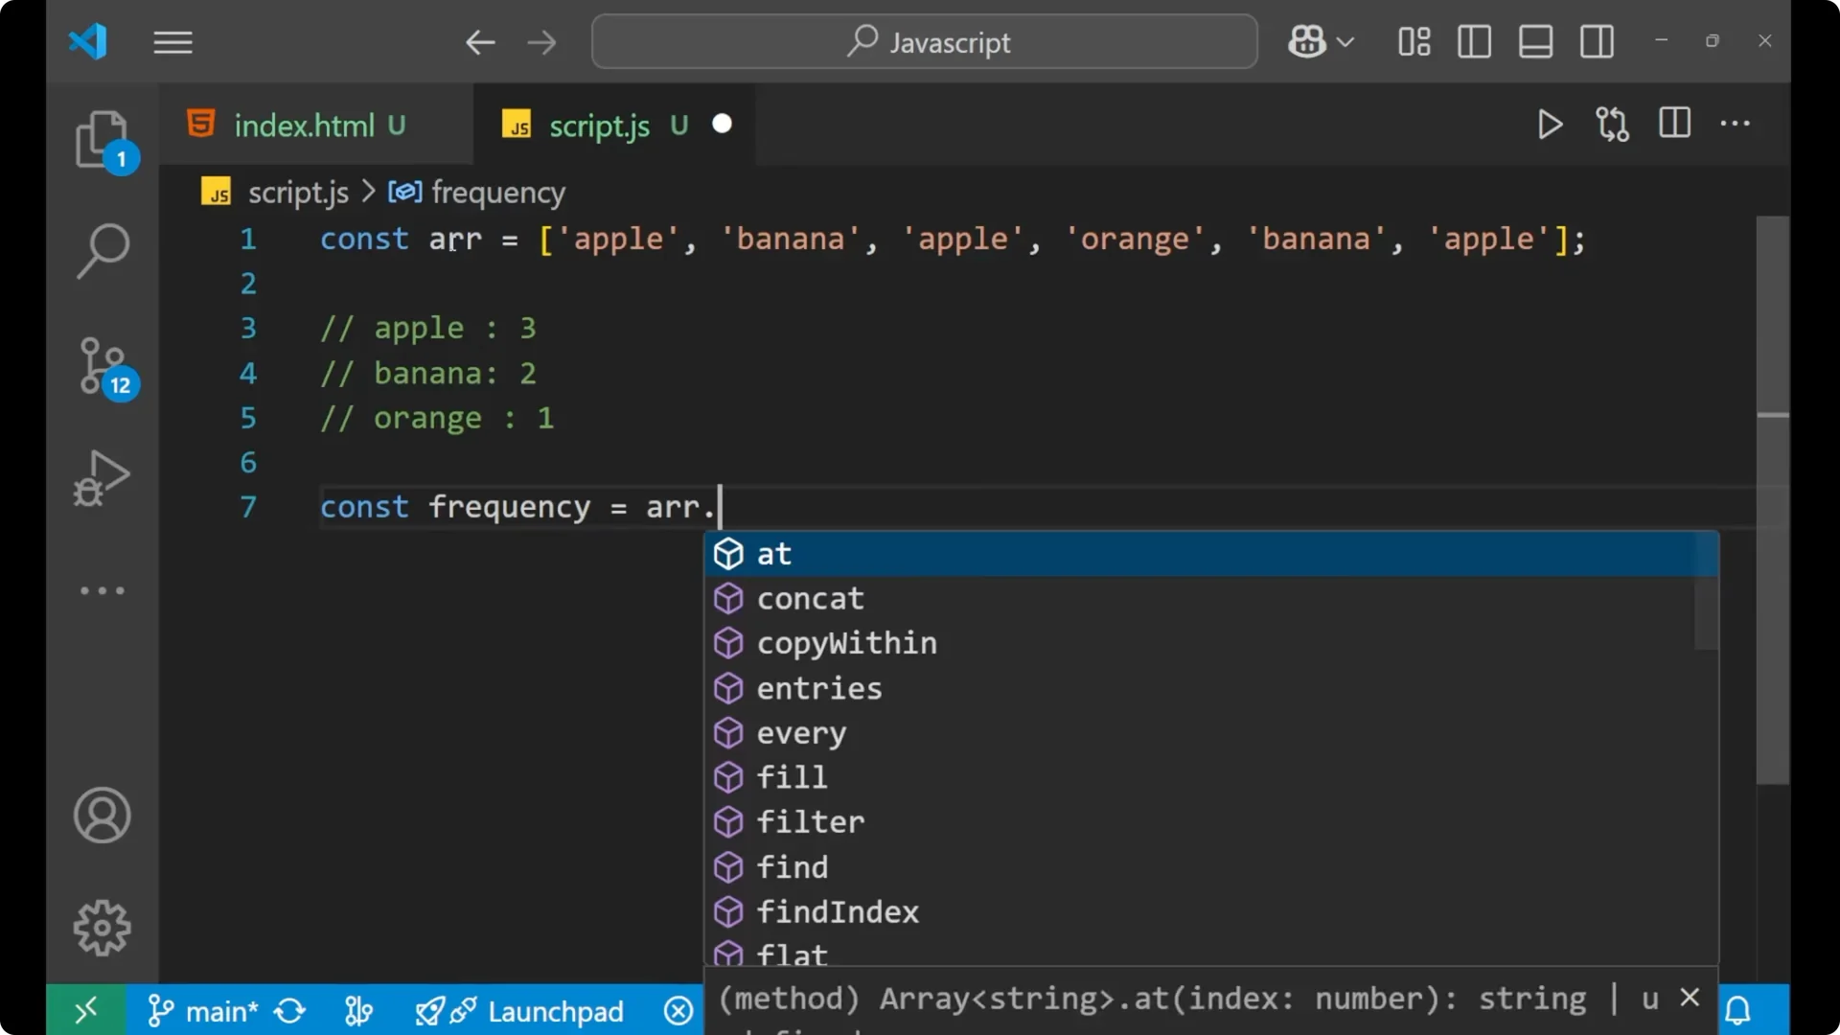Viewport: 1840px width, 1035px height.
Task: Open the Accounts icon in activity bar
Action: (x=102, y=816)
